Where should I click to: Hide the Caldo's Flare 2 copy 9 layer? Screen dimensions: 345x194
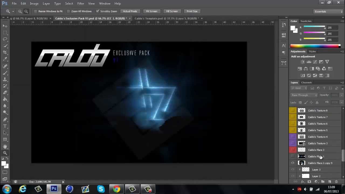coord(293,163)
